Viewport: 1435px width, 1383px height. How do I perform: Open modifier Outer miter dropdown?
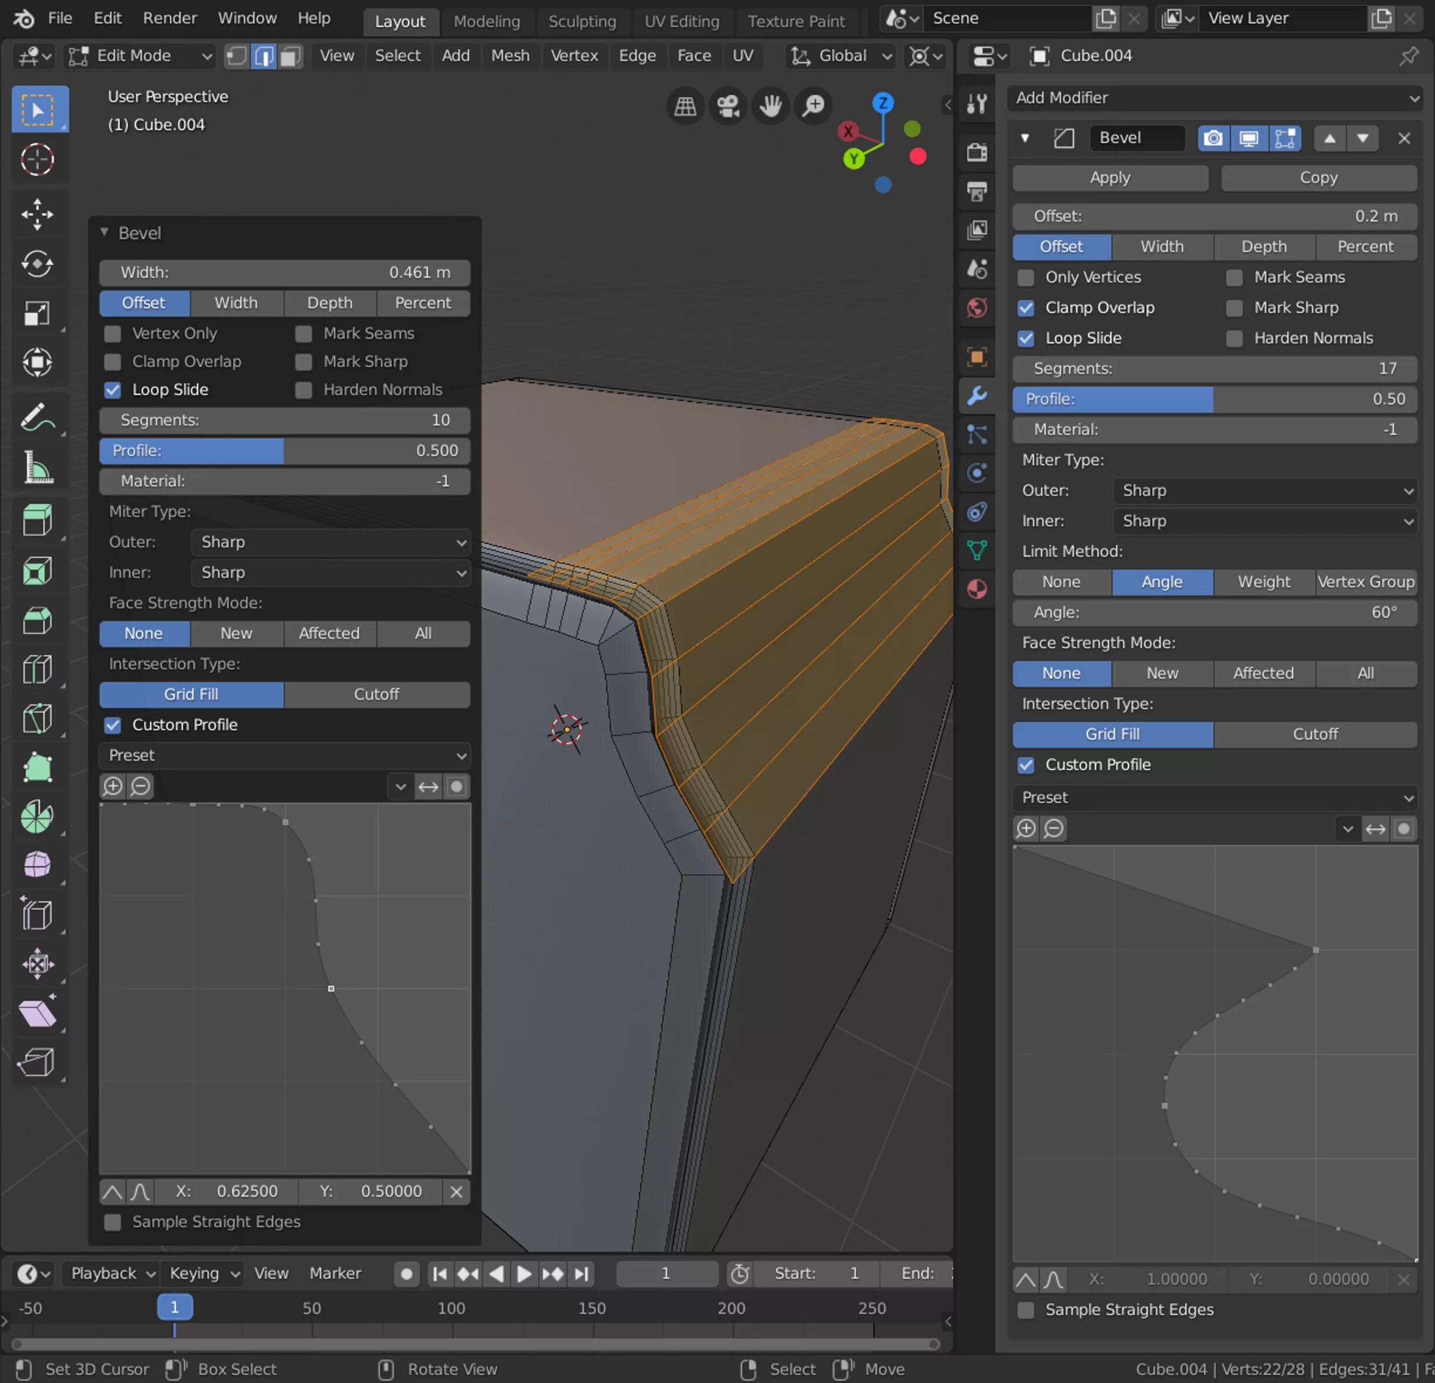1264,491
